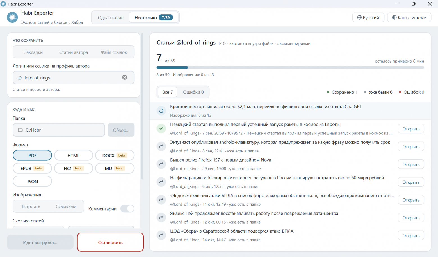438x257 pixels.
Task: Click the Habr Exporter logo icon
Action: [x=12, y=17]
